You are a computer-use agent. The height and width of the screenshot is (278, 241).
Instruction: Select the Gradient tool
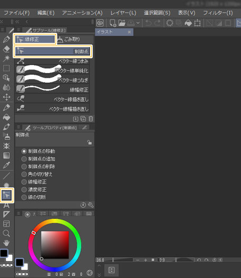pyautogui.click(x=6, y=156)
